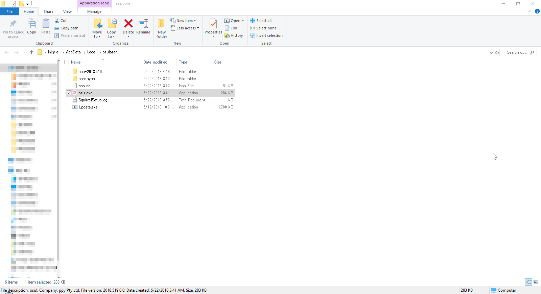The width and height of the screenshot is (541, 294).
Task: Open the Help question mark icon
Action: click(x=537, y=11)
